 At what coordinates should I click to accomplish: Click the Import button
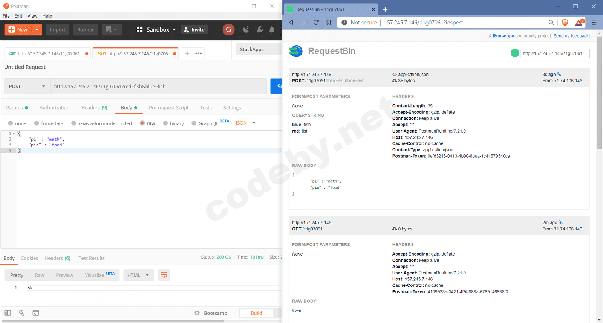[58, 29]
